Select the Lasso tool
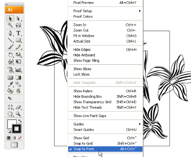 [18, 25]
